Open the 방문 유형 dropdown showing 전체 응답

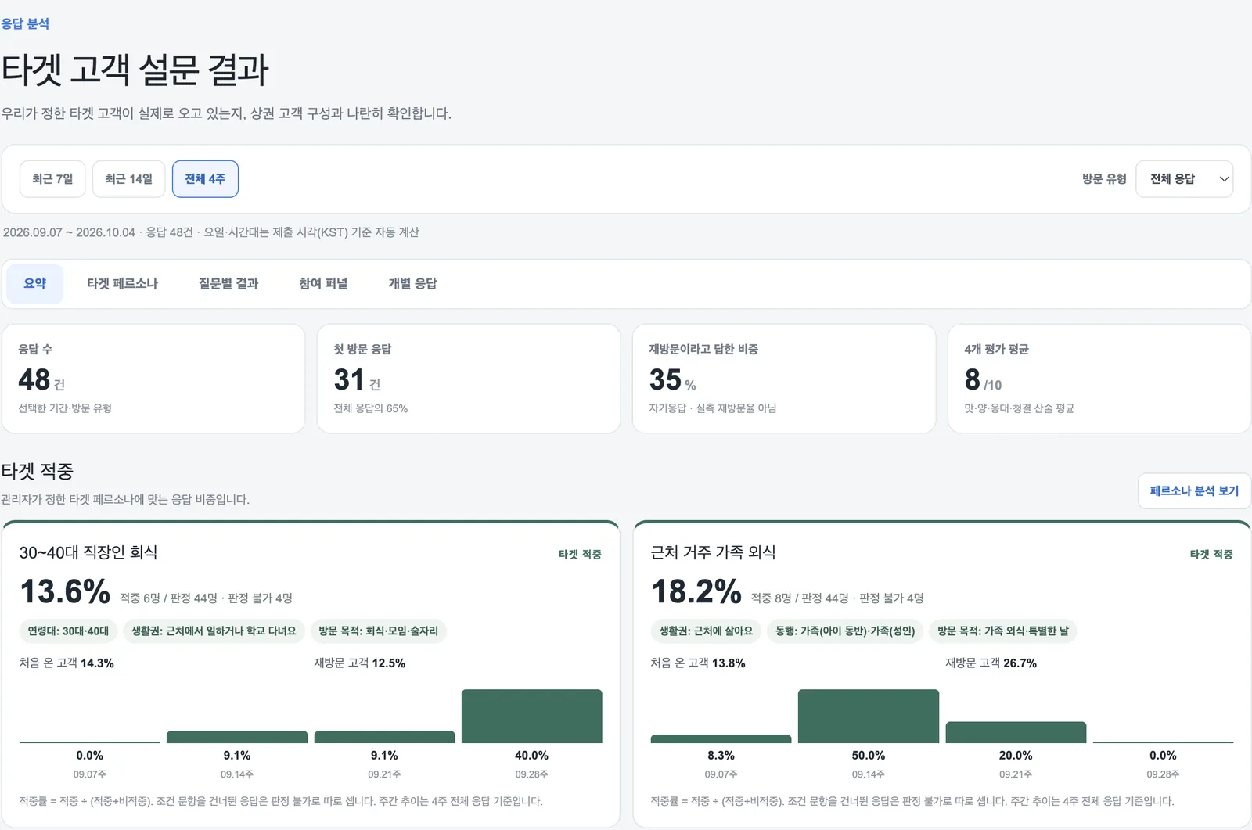pyautogui.click(x=1184, y=179)
